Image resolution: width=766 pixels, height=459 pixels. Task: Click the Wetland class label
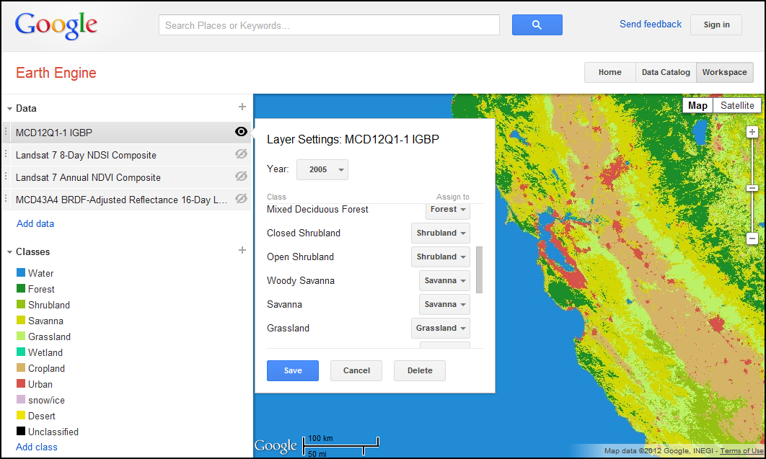click(45, 352)
